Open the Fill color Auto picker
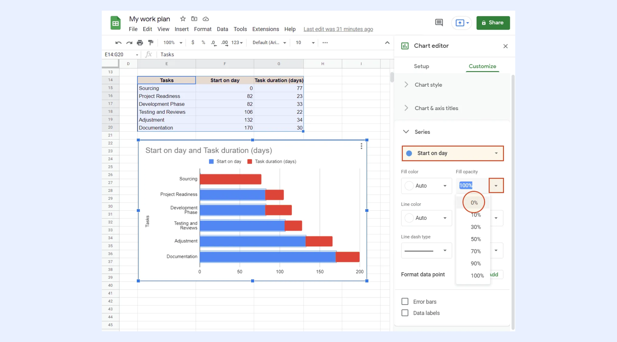 [x=426, y=186]
